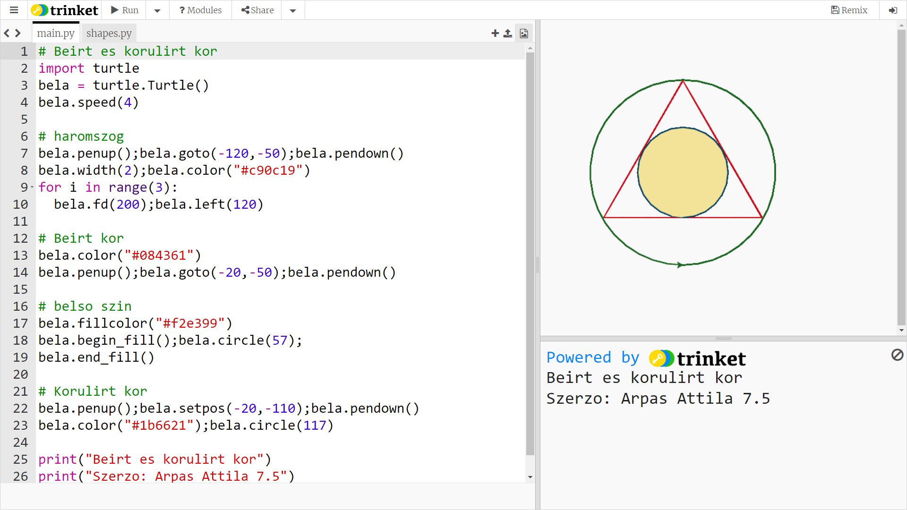Click the horizontal divider above console
Viewport: 907px width, 510px height.
coord(723,339)
